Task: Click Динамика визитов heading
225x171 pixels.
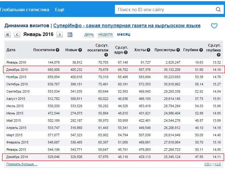Action: point(27,26)
